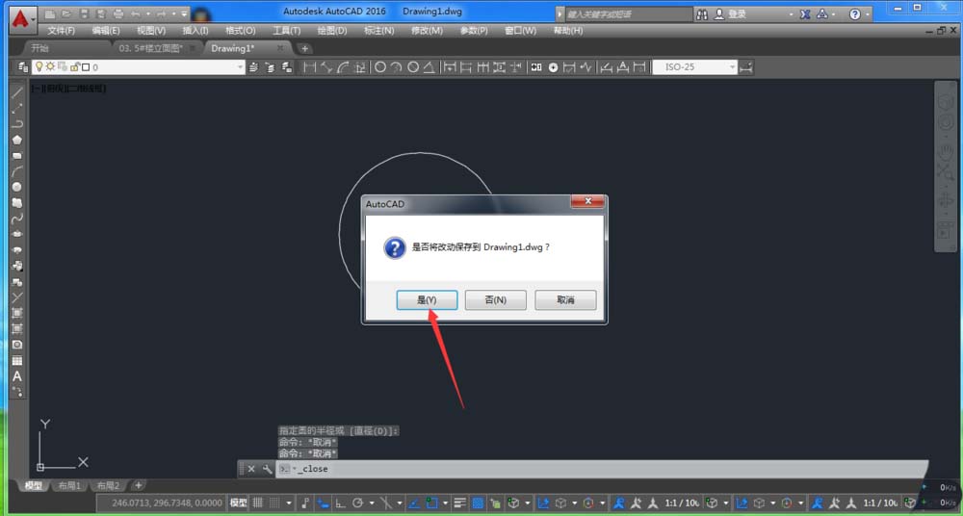Select the Multiline Text A tool

(17, 376)
